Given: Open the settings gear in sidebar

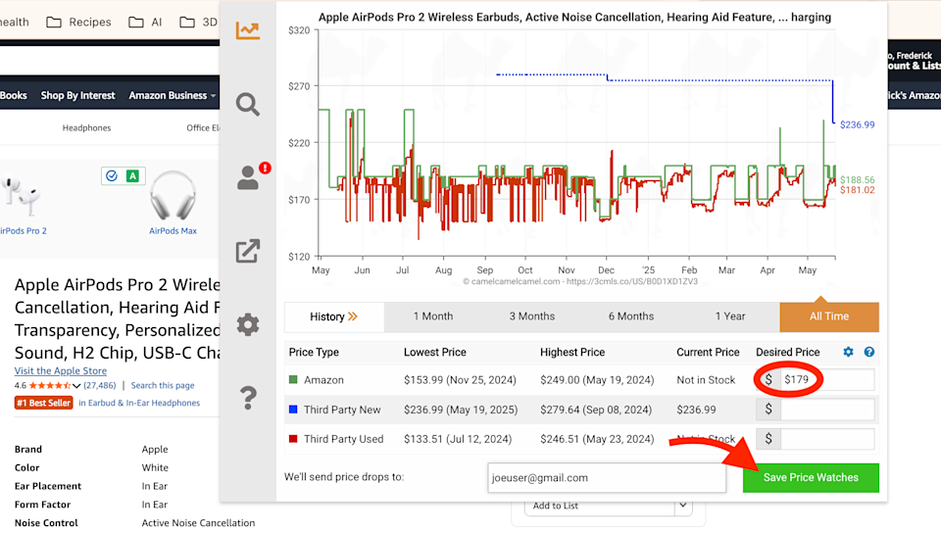Looking at the screenshot, I should tap(248, 324).
